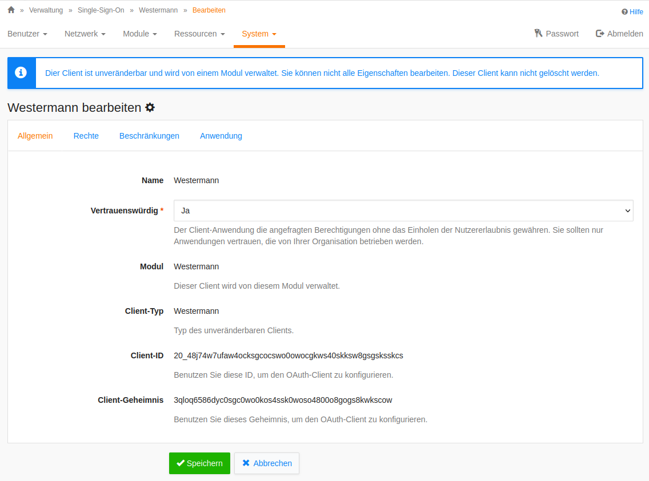Open the Netzwerk dropdown menu
Screen dimensions: 649x481
(85, 34)
